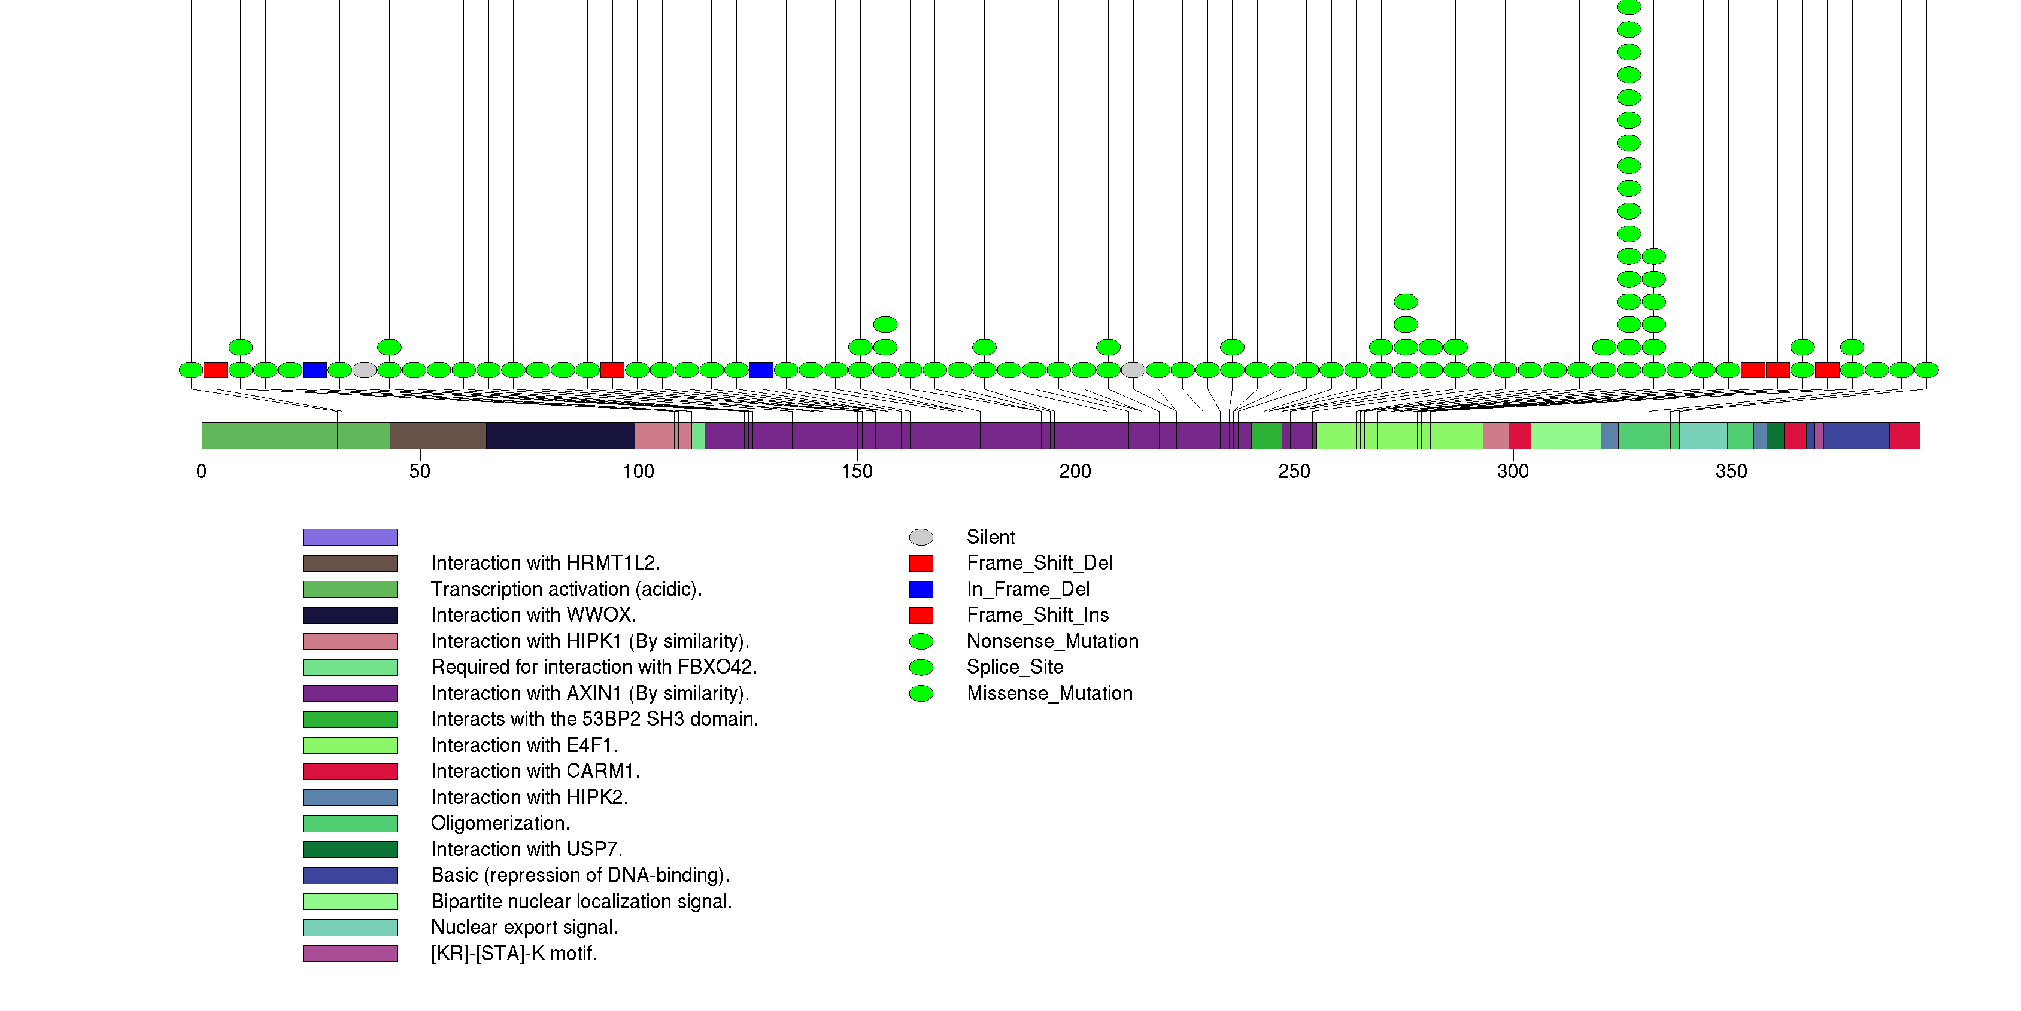Screen dimensions: 2021x1011
Task: Click the dark navy WWOX segment on protein bar
Action: (x=560, y=436)
